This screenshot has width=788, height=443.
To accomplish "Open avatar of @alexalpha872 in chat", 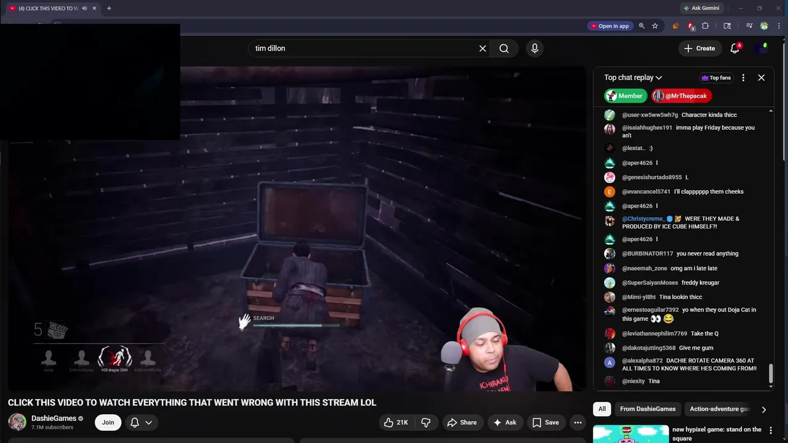I will point(609,362).
